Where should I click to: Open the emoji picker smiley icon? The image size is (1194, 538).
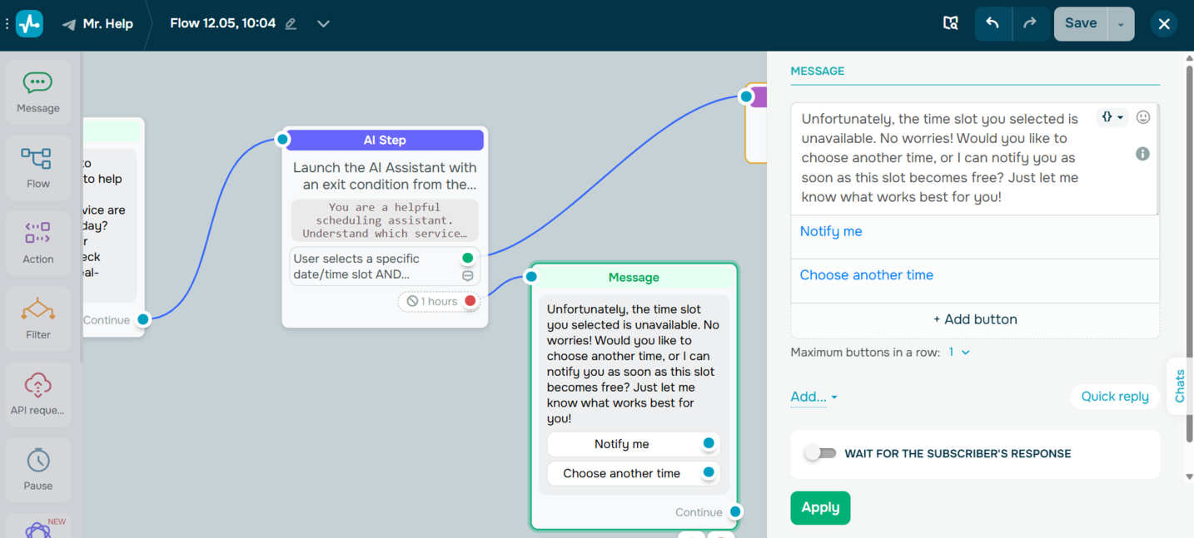[1143, 117]
